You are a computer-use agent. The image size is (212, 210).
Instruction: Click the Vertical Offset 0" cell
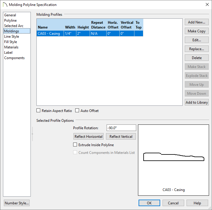click(127, 34)
